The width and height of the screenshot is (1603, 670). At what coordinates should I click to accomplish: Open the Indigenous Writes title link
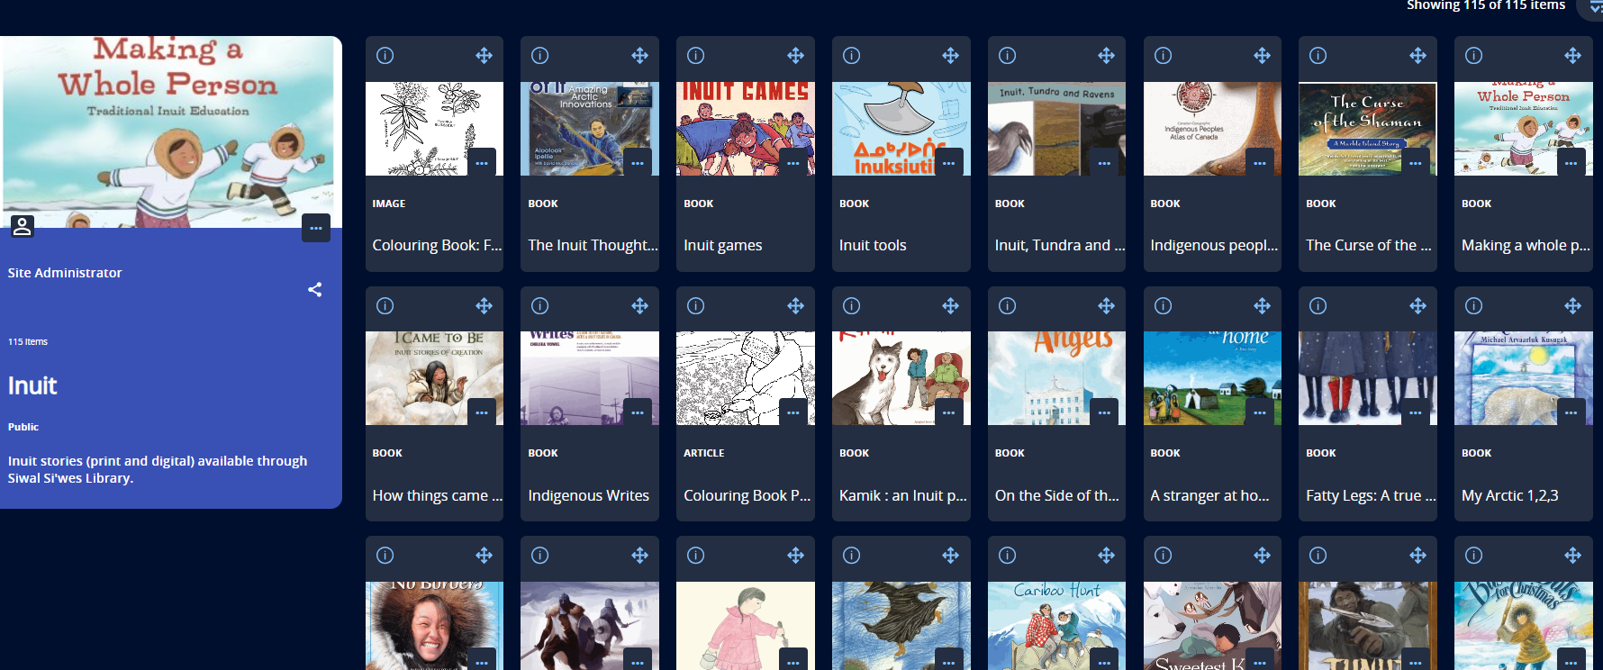pyautogui.click(x=588, y=495)
